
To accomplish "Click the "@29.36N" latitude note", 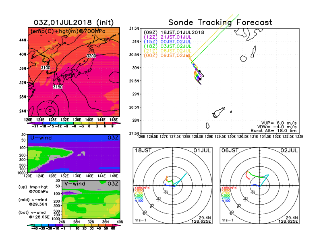I will point(38,204).
